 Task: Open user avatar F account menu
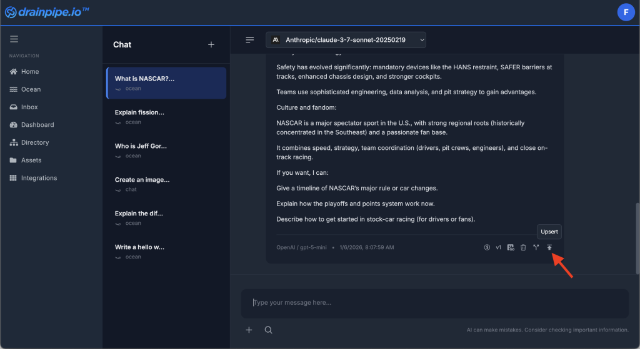pos(626,12)
